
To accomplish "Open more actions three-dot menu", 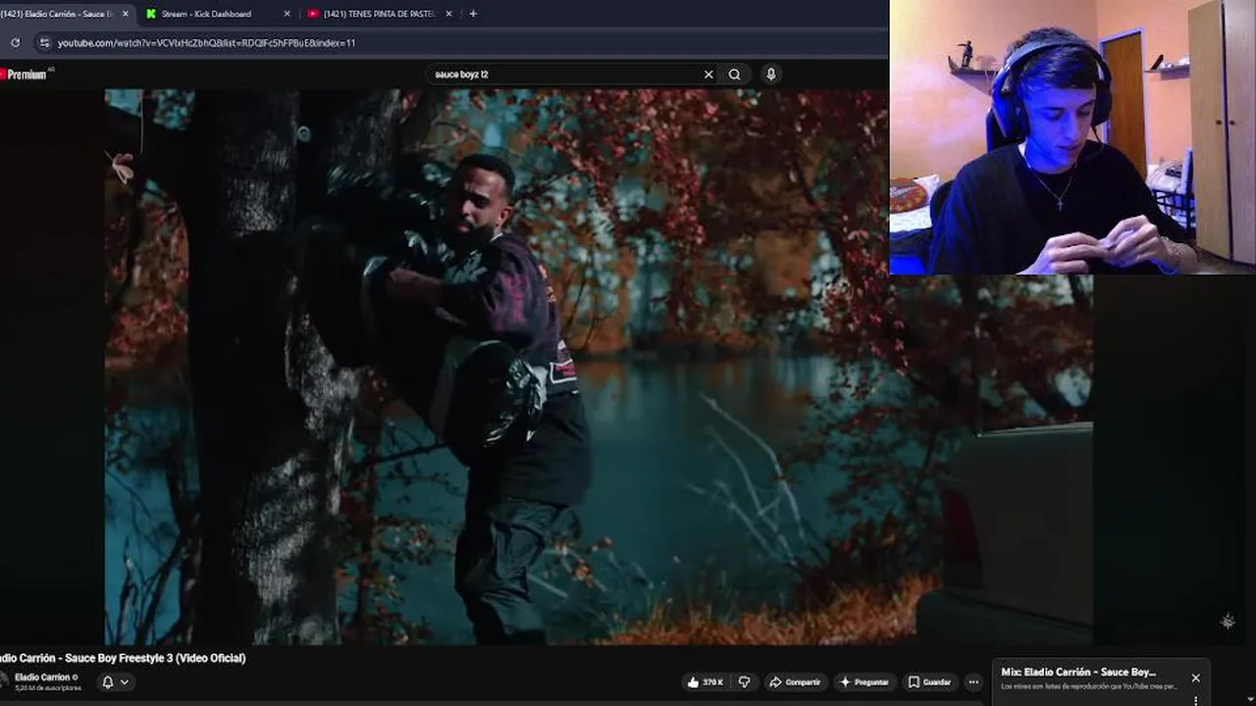I will click(973, 681).
